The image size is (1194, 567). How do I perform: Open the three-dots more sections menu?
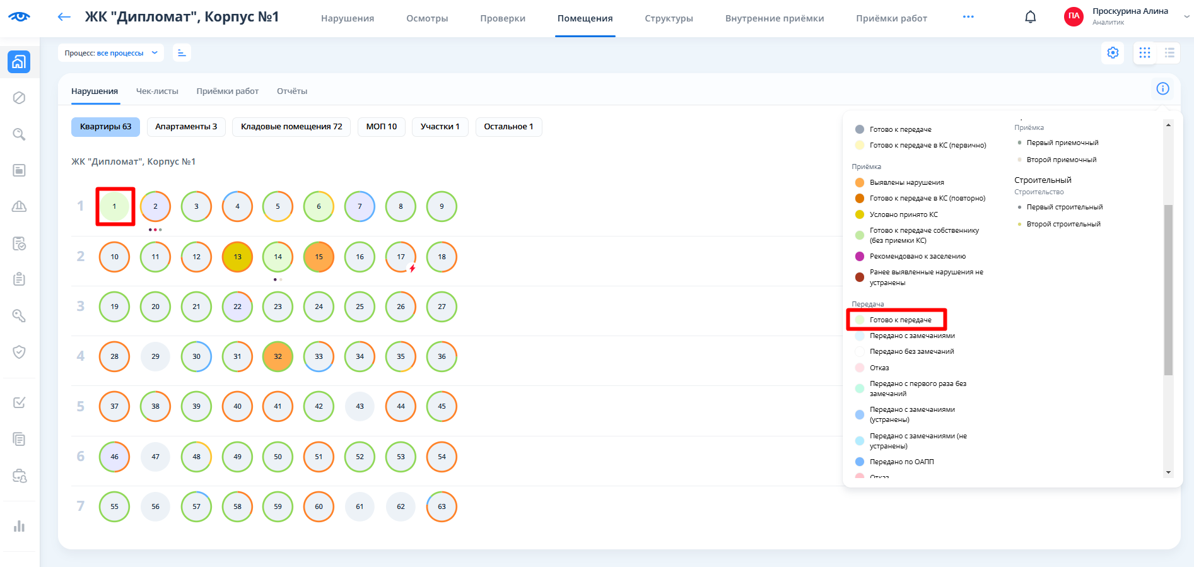[968, 17]
